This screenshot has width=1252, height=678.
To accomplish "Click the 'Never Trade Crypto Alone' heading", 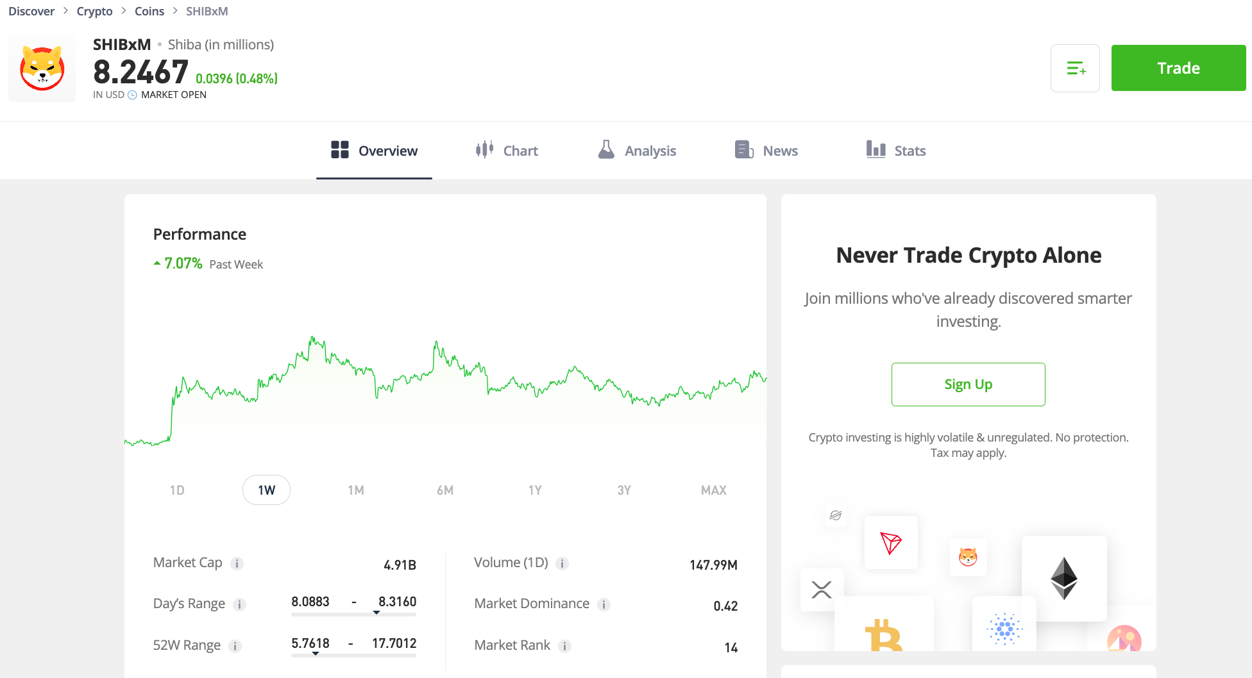I will pyautogui.click(x=969, y=255).
